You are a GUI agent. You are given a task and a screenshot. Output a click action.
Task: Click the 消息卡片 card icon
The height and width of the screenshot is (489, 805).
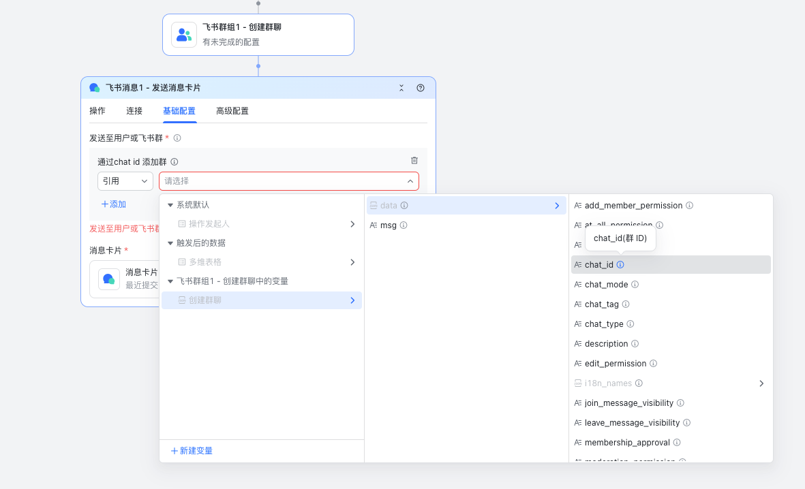(109, 279)
